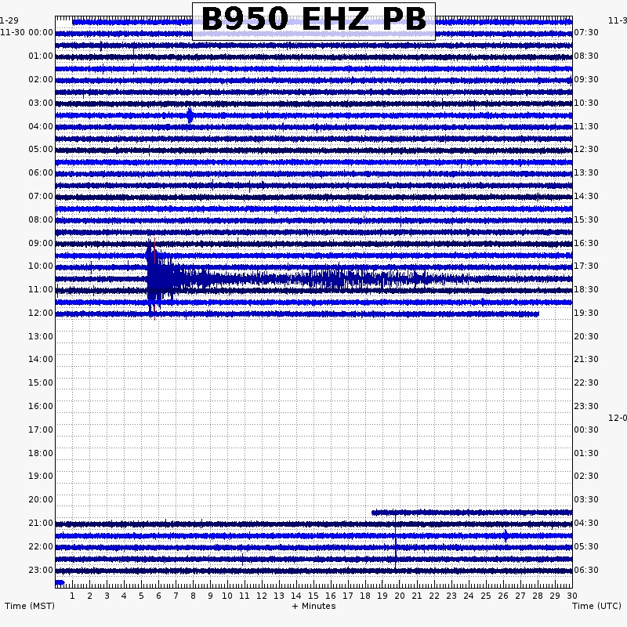The height and width of the screenshot is (627, 627).
Task: Click minute 30 on the bottom axis
Action: [x=572, y=596]
